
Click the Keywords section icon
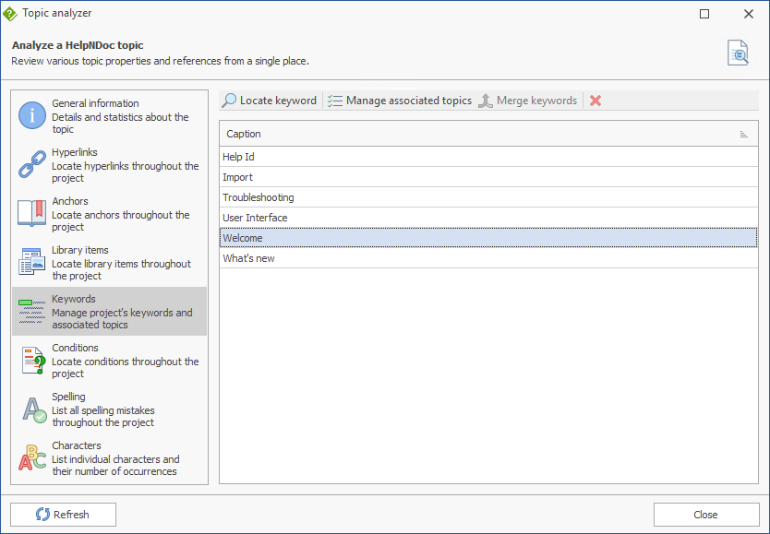coord(32,312)
